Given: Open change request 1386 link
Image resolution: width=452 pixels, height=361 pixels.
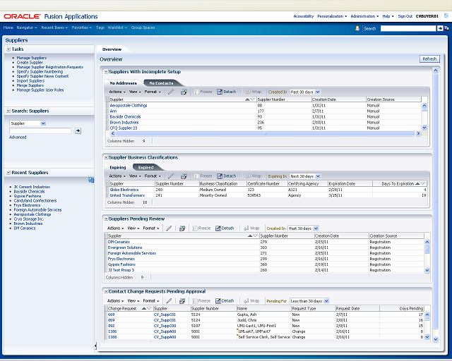Looking at the screenshot, I should [x=112, y=331].
